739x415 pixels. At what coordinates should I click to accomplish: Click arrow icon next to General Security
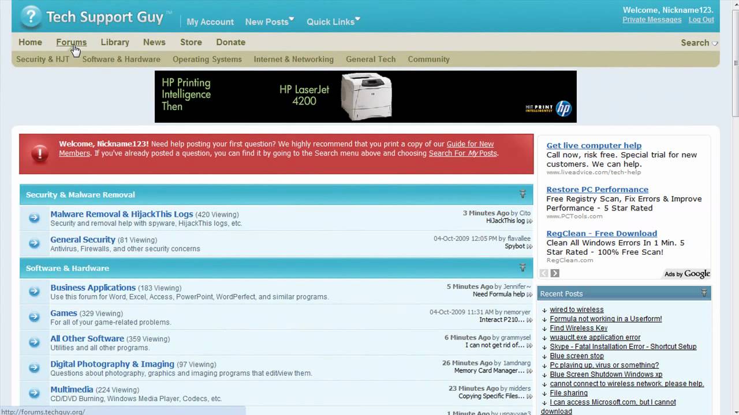[34, 243]
